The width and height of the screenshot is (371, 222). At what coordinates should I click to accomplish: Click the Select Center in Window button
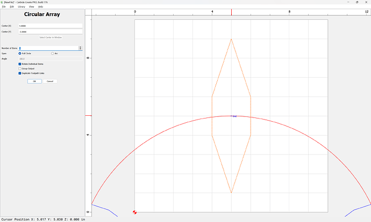[51, 38]
